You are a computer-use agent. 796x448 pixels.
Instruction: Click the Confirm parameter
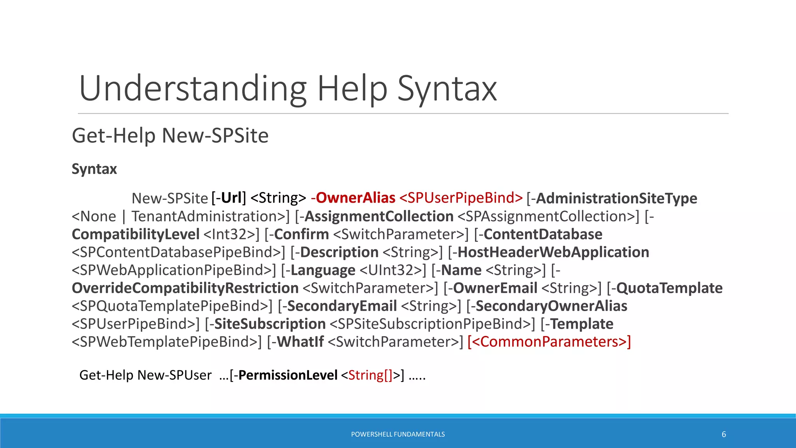(x=302, y=234)
